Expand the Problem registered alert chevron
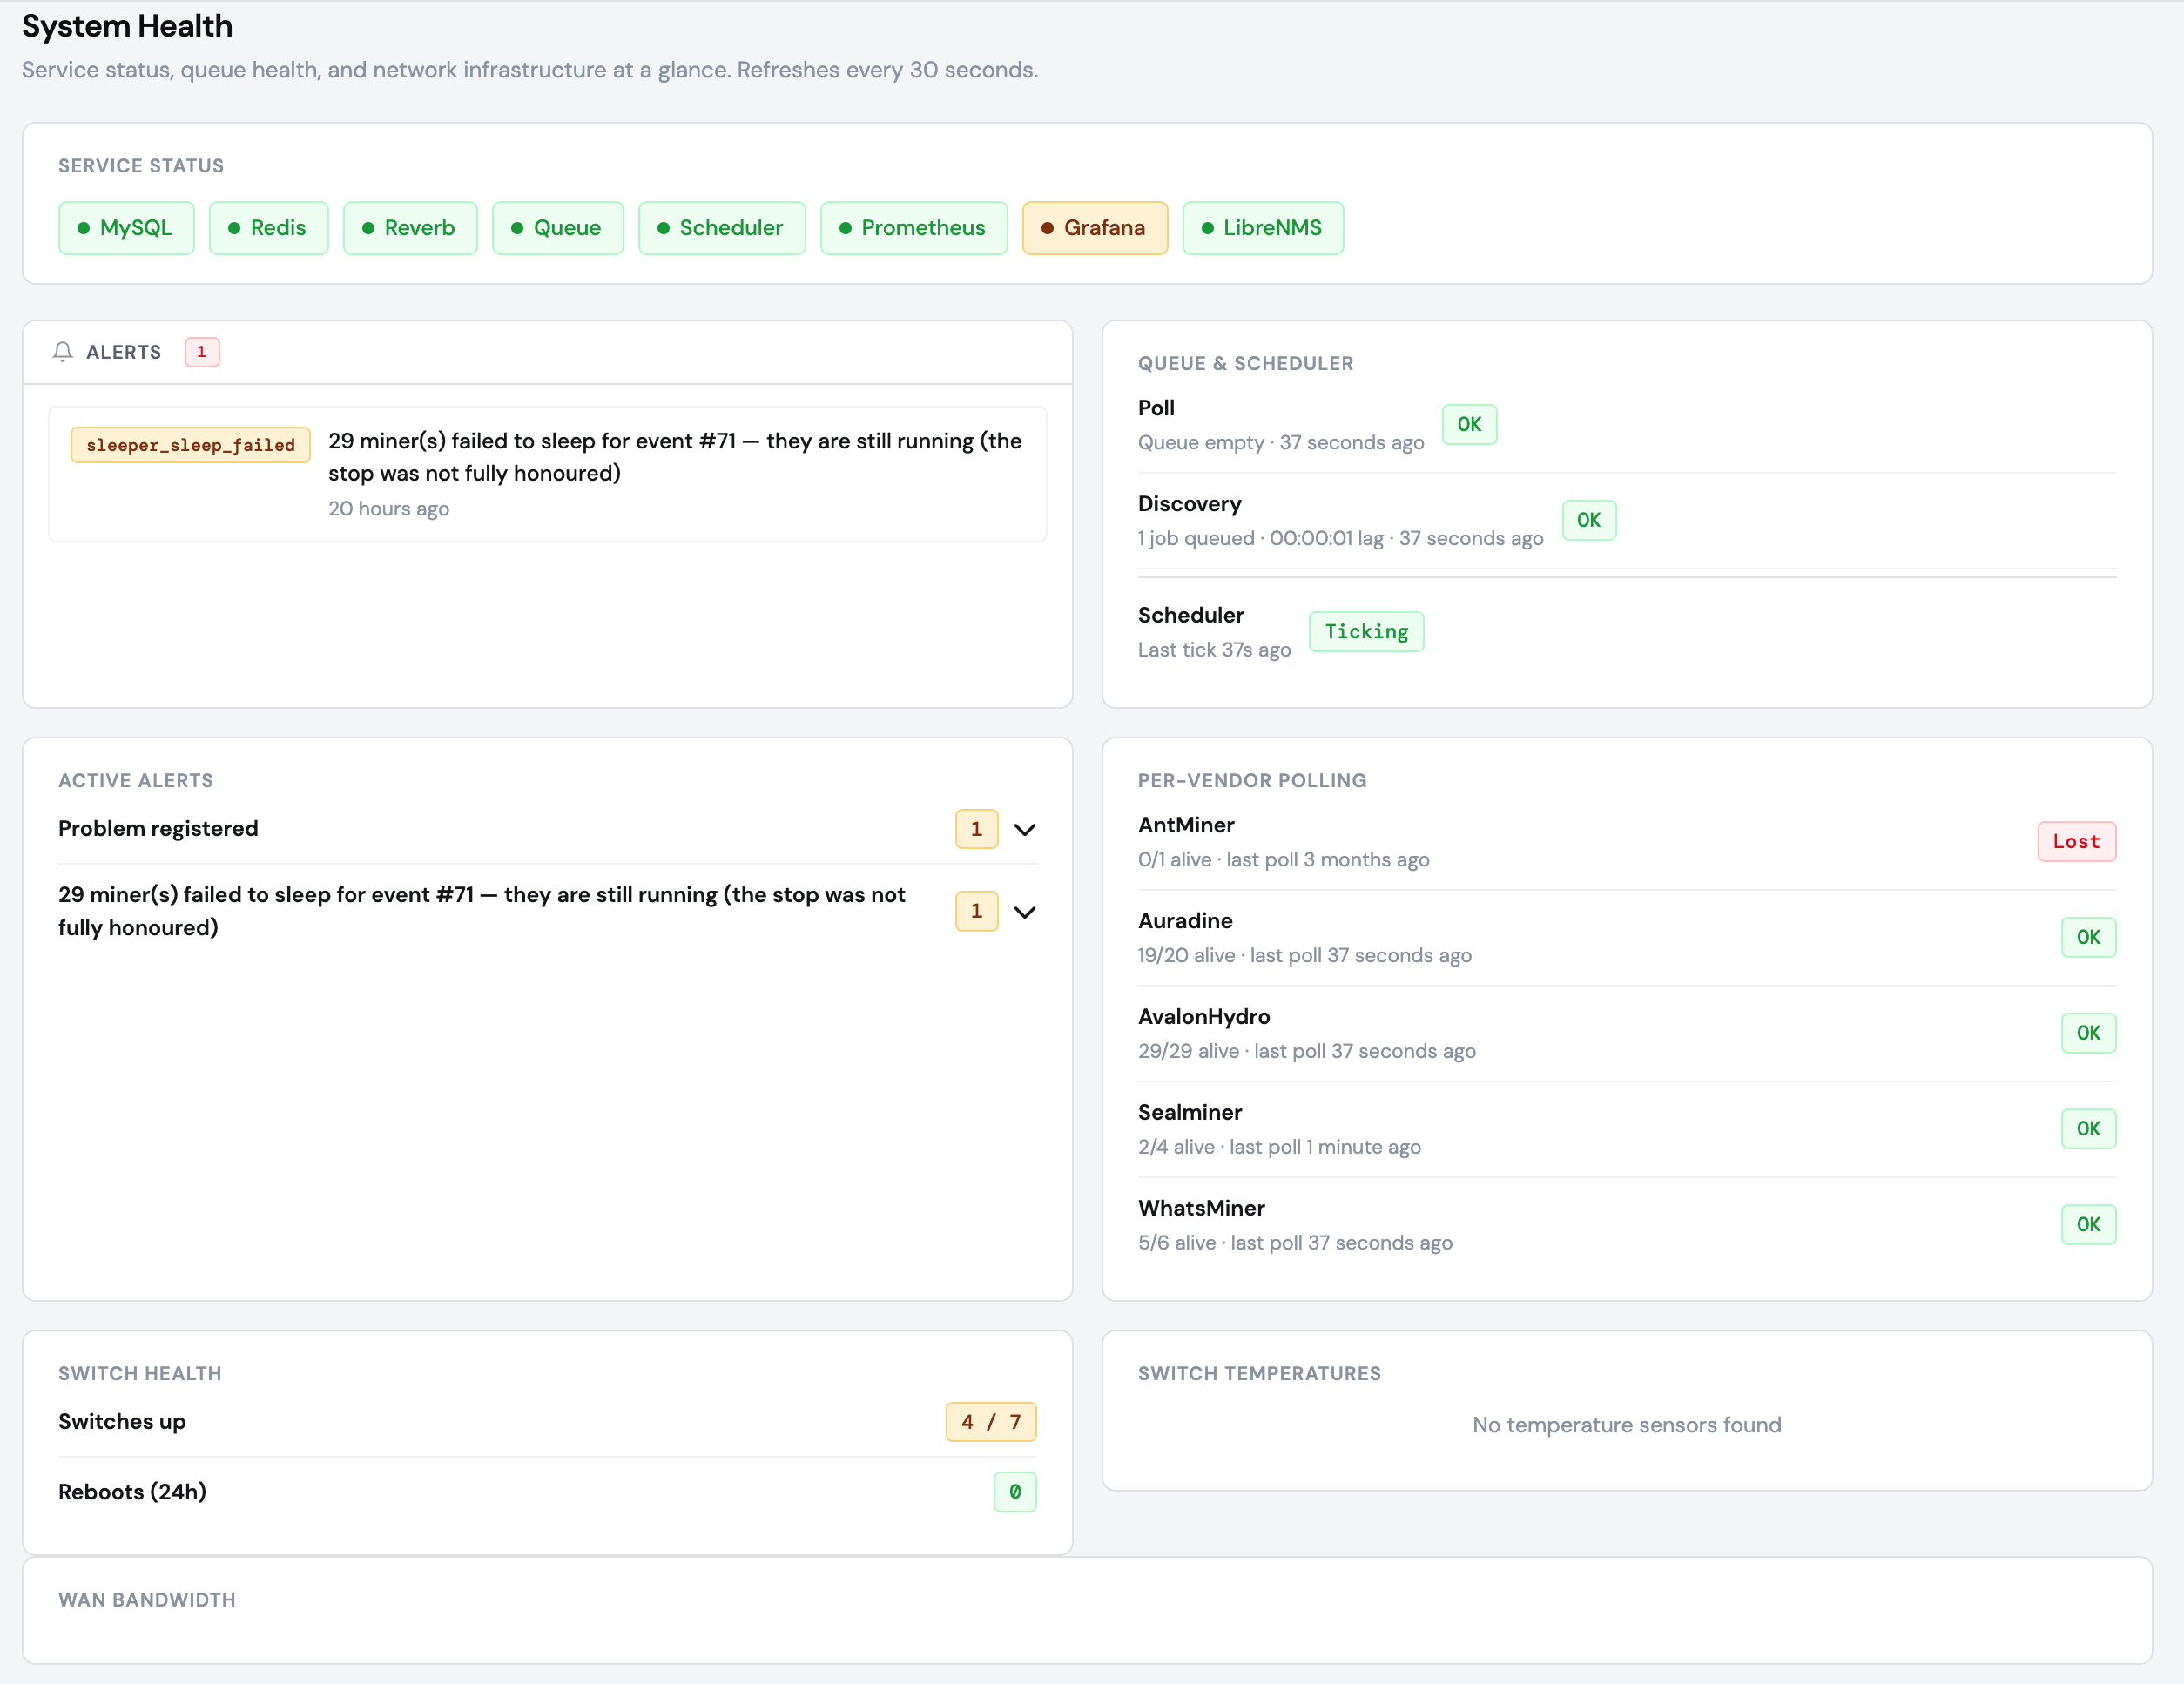Screen dimensions: 2184x1684 [x=1025, y=829]
